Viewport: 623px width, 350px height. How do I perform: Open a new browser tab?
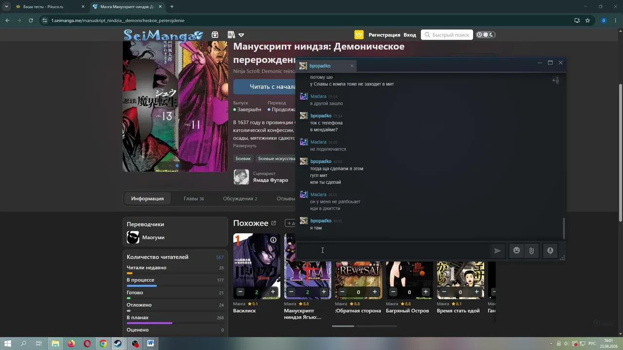coord(172,7)
